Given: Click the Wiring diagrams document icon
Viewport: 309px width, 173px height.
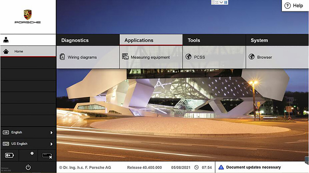Looking at the screenshot, I should [62, 57].
